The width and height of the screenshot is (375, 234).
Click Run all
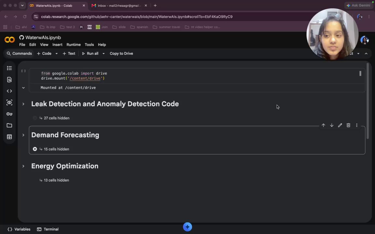90,54
